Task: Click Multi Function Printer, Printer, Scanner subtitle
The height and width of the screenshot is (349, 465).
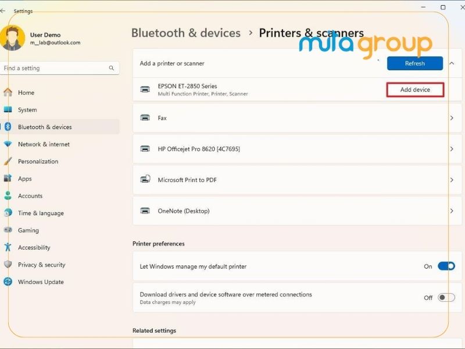Action: click(x=203, y=94)
